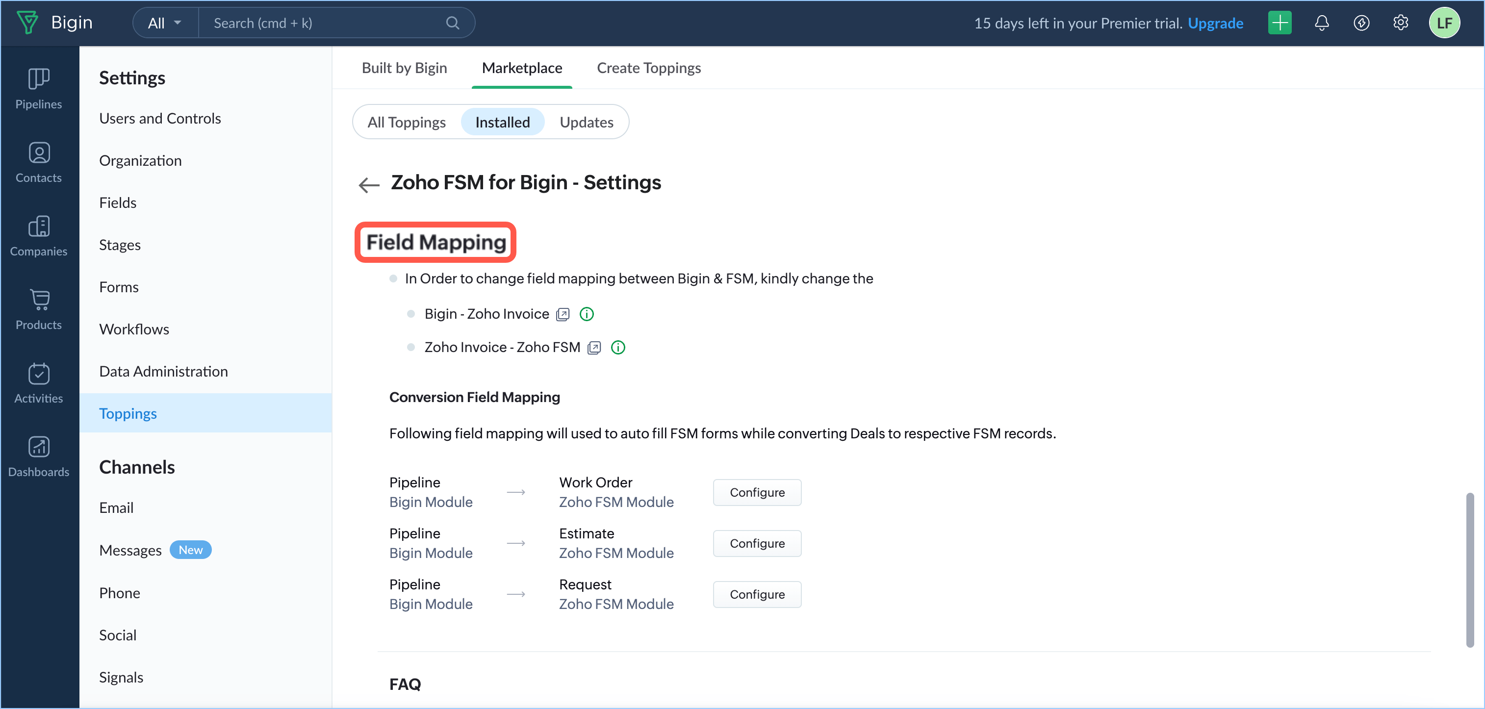Open Fields settings
Viewport: 1485px width, 709px height.
pyautogui.click(x=118, y=203)
